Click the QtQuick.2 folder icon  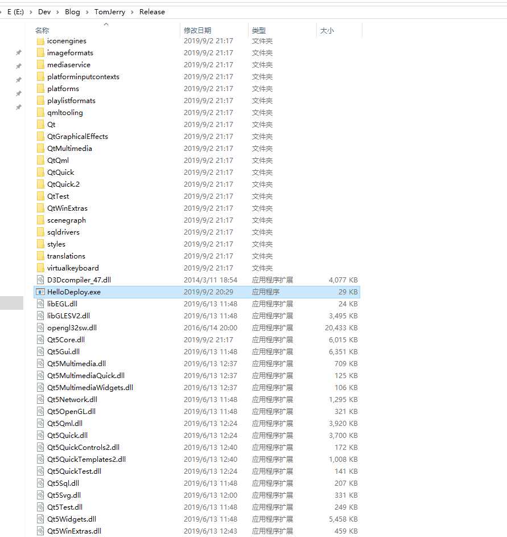click(40, 185)
